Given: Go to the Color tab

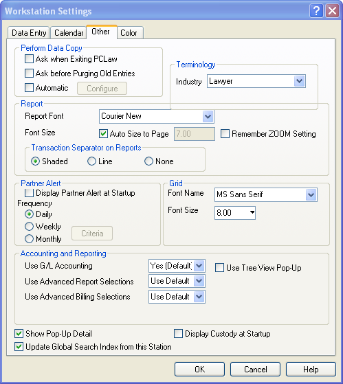Looking at the screenshot, I should 129,33.
